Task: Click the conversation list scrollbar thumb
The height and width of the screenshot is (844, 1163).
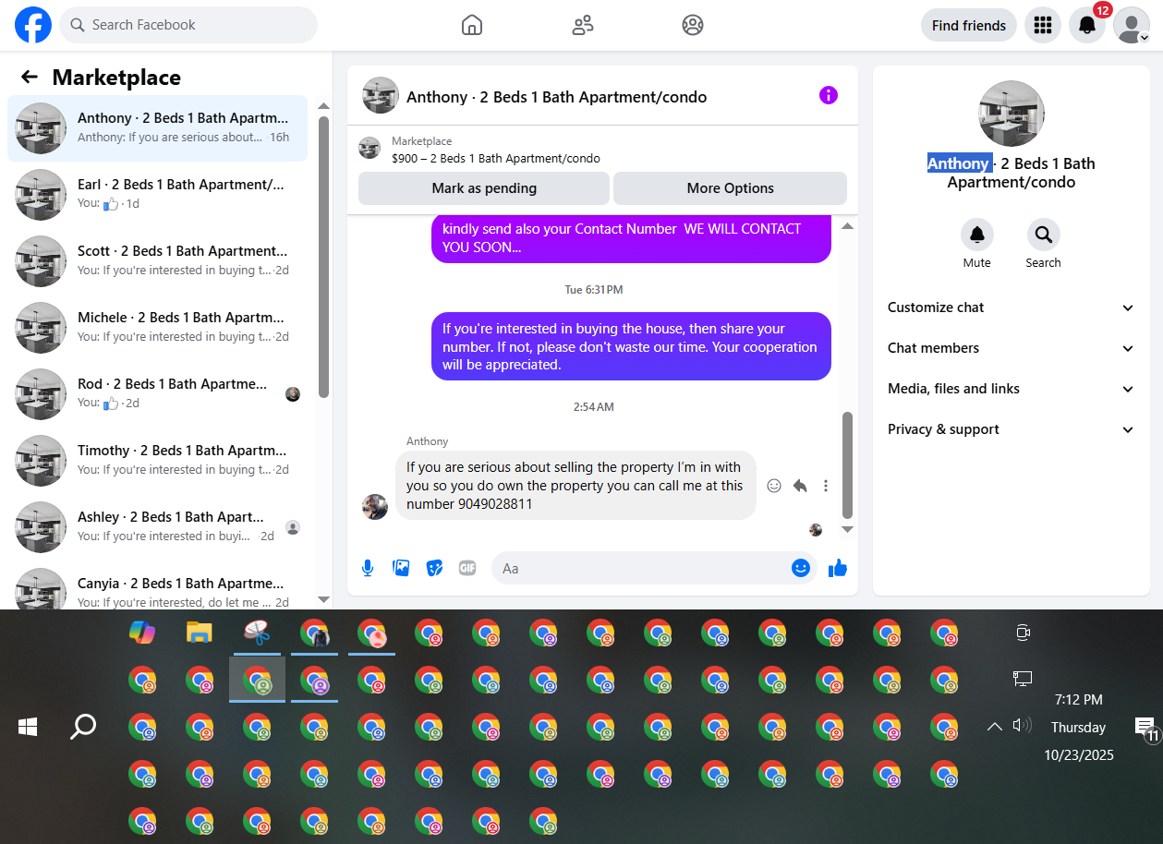Action: pos(323,257)
